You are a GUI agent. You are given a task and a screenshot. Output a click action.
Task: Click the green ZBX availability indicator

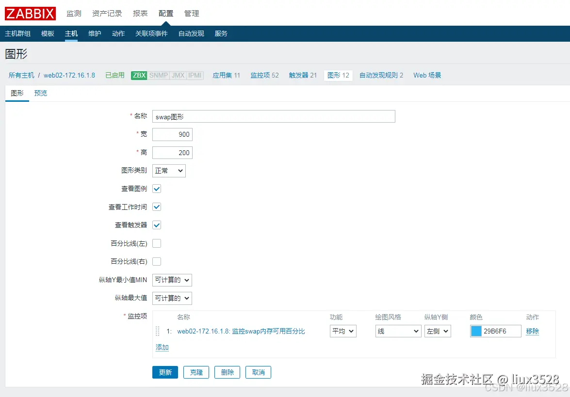138,75
